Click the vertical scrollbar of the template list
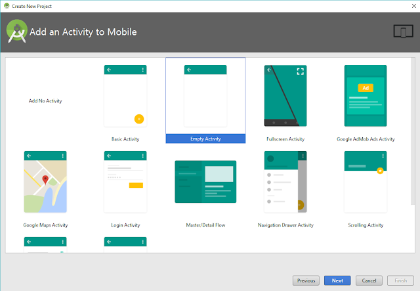 pos(413,131)
